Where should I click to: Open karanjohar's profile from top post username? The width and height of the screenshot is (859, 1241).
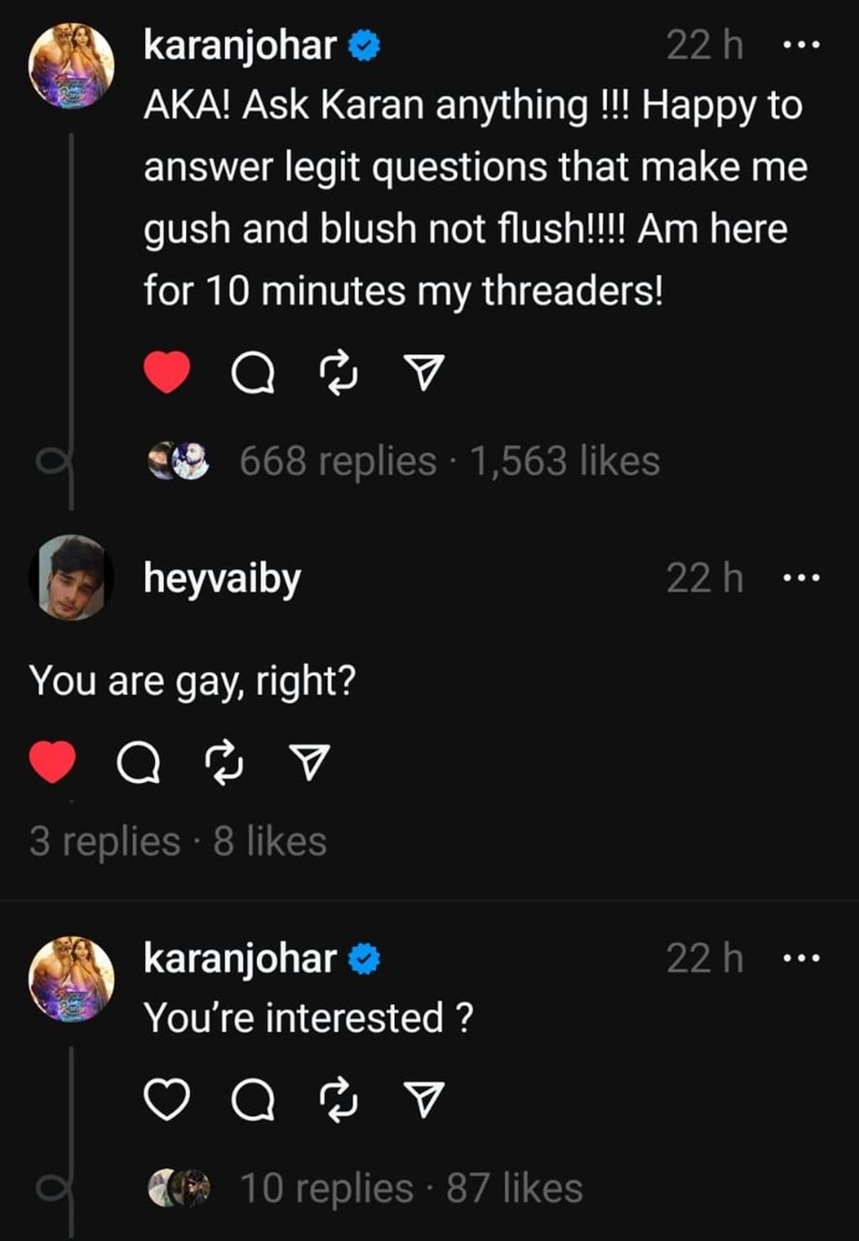240,46
